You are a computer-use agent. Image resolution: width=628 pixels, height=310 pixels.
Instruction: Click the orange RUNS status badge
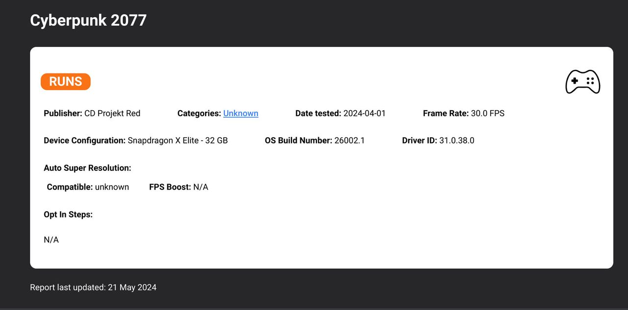coord(66,82)
